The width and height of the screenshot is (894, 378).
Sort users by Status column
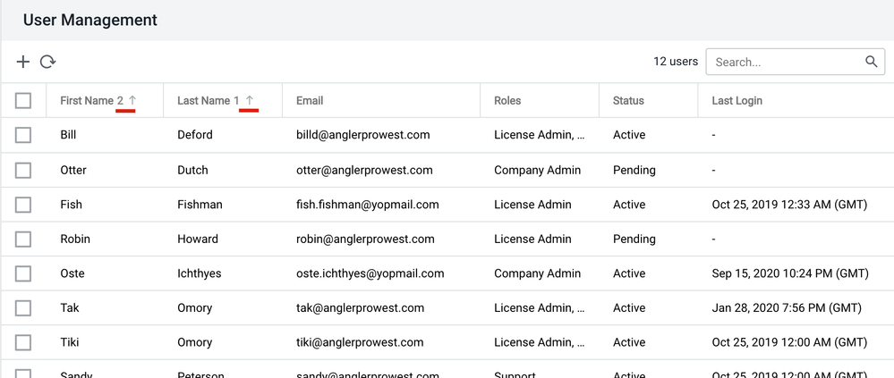coord(628,101)
